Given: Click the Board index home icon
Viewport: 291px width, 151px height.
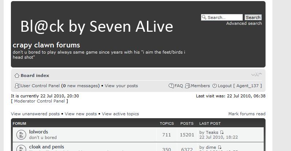Looking at the screenshot, I should point(17,75).
